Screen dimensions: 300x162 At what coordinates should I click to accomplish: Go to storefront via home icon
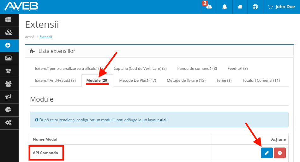(240, 7)
